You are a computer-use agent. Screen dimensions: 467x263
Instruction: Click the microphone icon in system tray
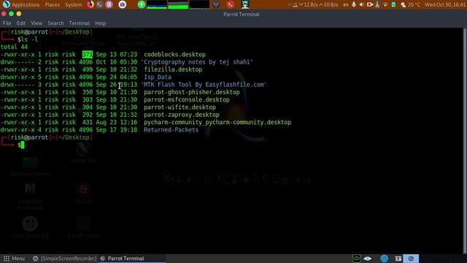tap(354, 4)
